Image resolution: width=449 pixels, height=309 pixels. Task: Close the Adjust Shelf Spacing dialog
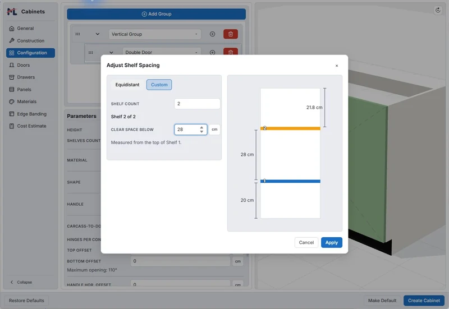(x=337, y=66)
